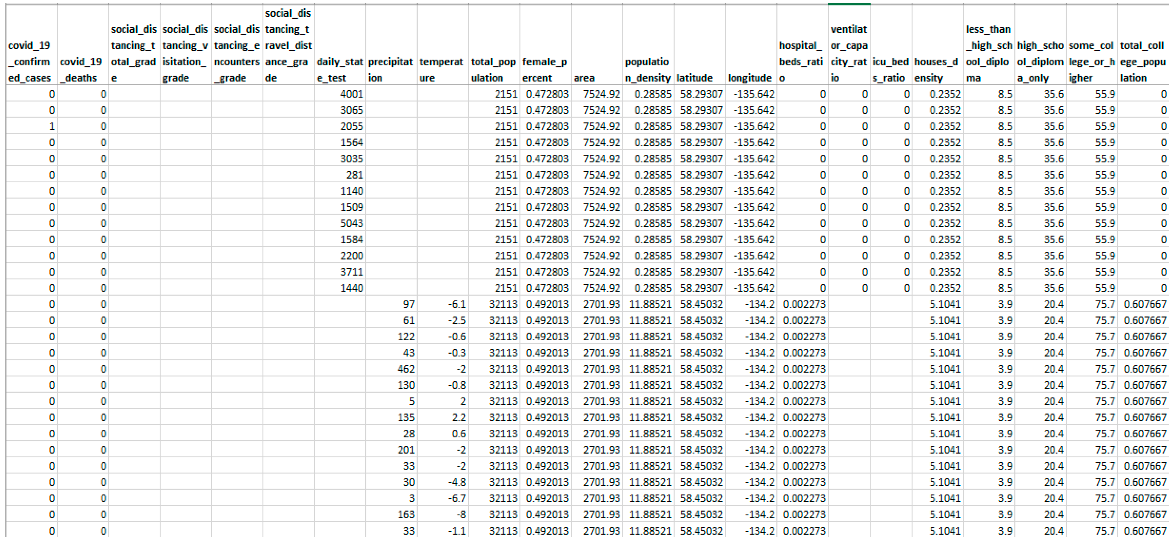Select the total_college_population header cell
Image resolution: width=1174 pixels, height=543 pixels.
coord(1143,62)
